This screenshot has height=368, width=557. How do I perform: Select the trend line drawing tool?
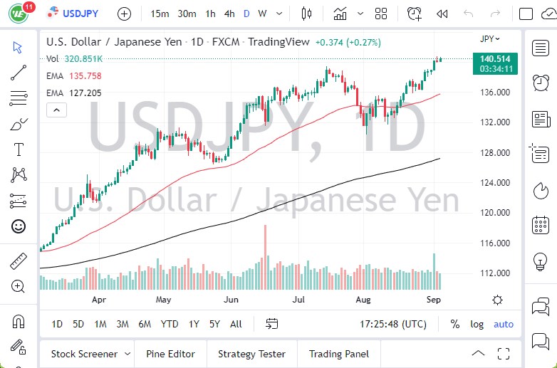(19, 72)
